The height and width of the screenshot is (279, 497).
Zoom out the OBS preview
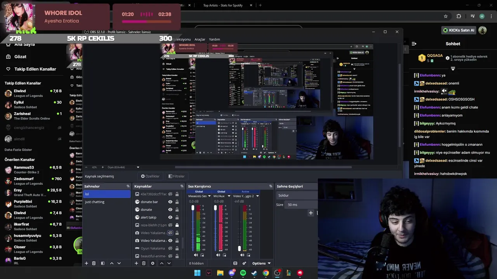click(86, 167)
